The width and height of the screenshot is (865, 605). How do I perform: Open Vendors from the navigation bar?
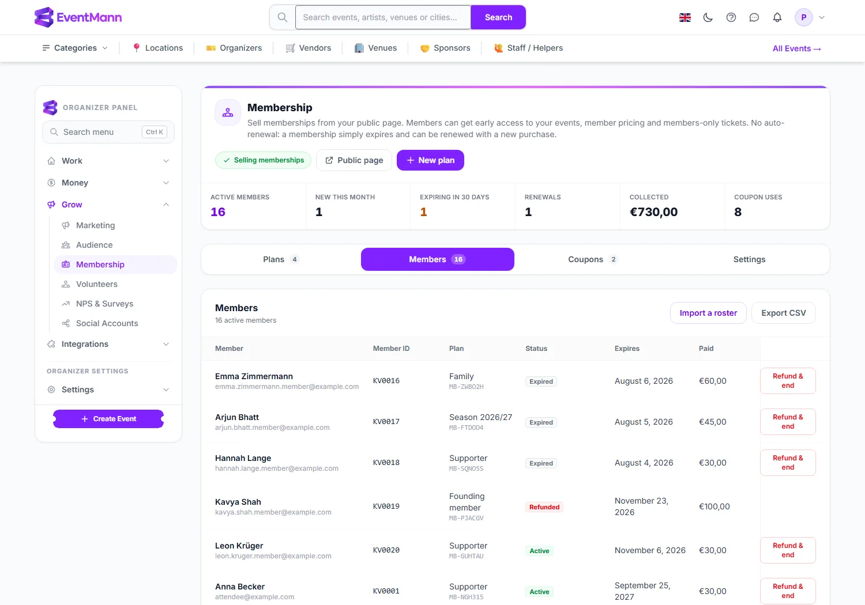click(309, 48)
